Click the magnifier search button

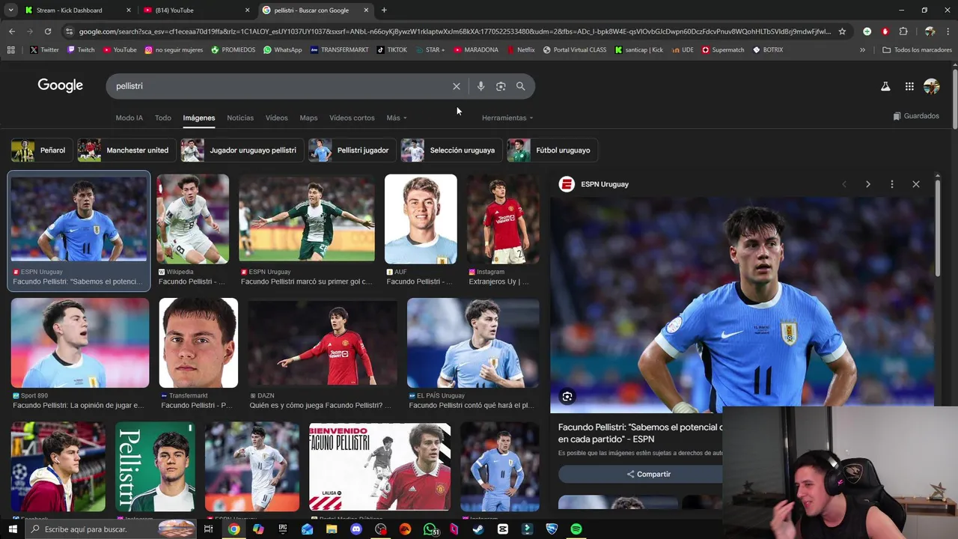coord(521,86)
